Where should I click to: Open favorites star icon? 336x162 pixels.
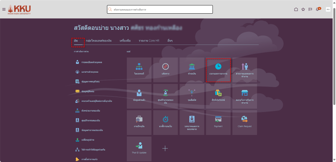tap(303, 9)
